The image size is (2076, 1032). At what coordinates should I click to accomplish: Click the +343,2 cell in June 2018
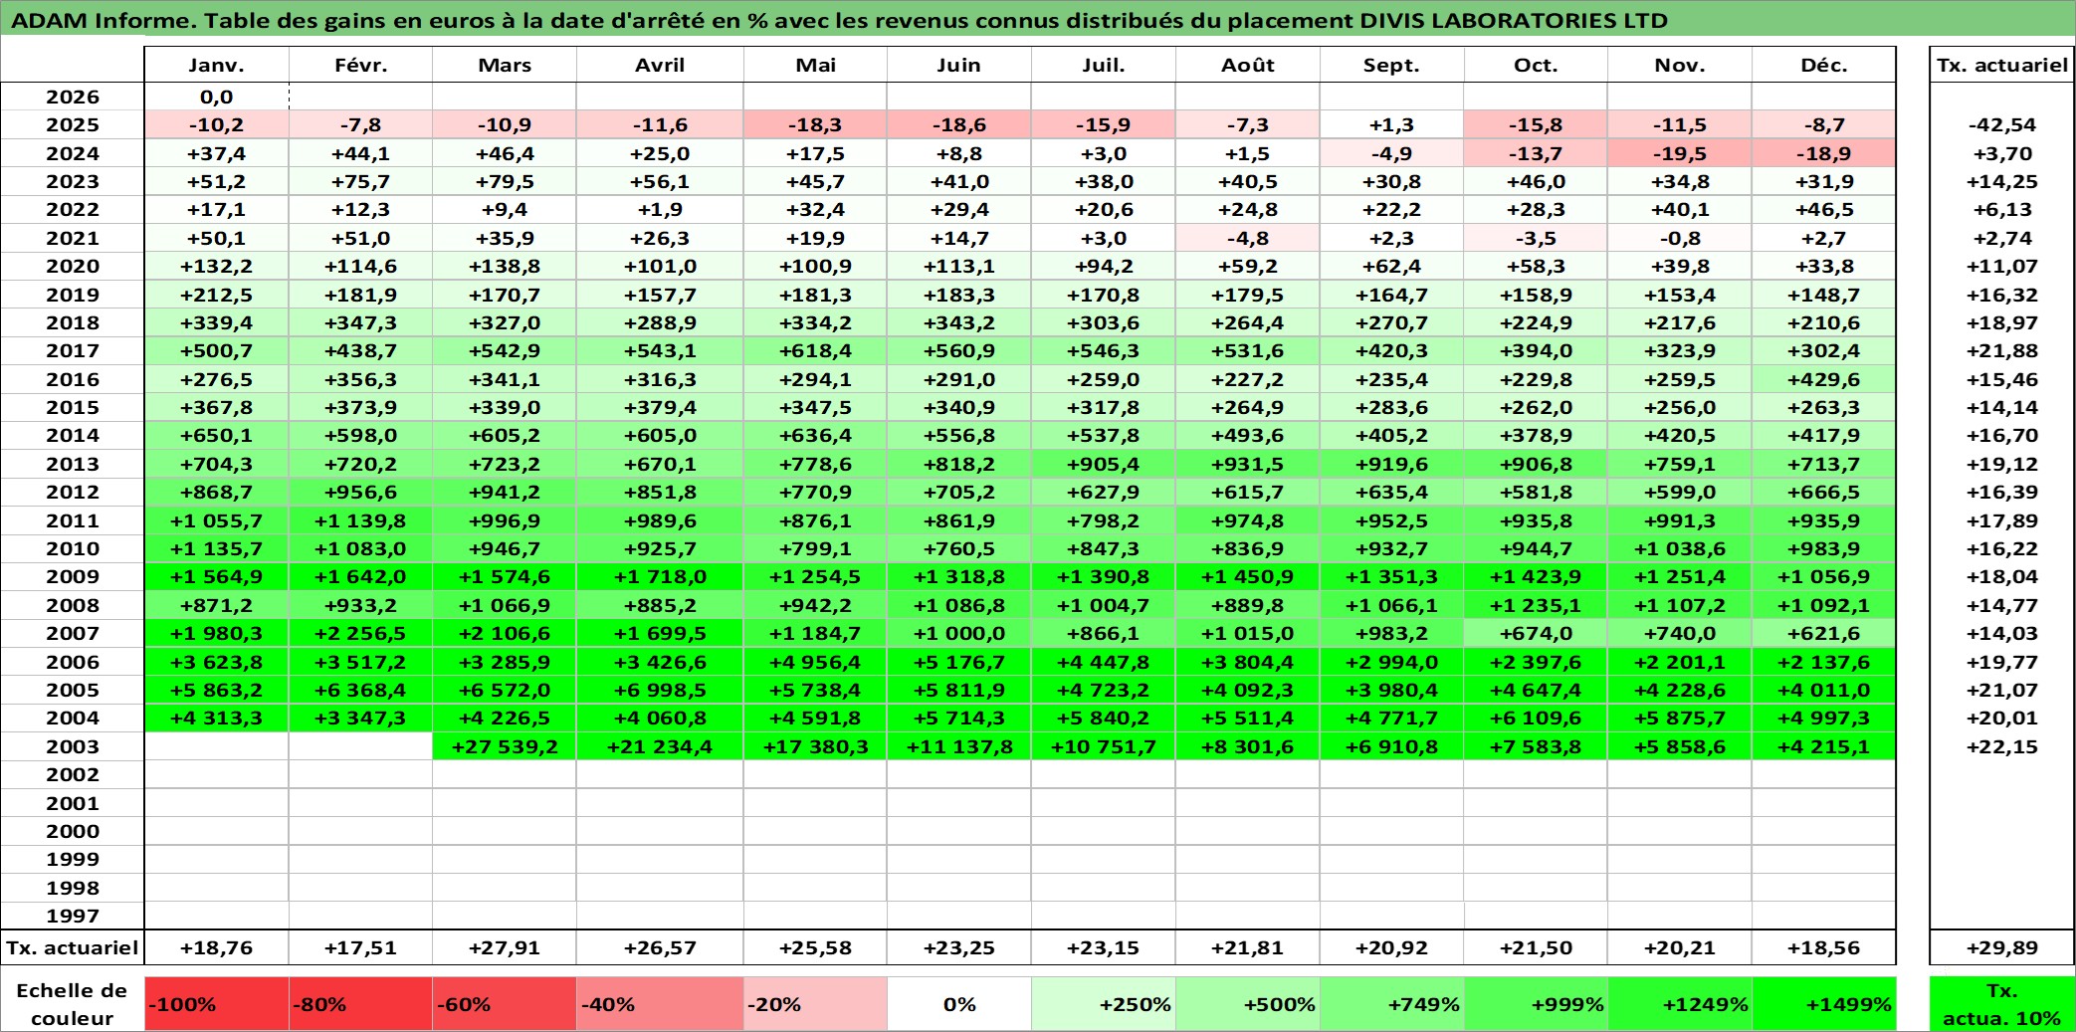tap(959, 322)
